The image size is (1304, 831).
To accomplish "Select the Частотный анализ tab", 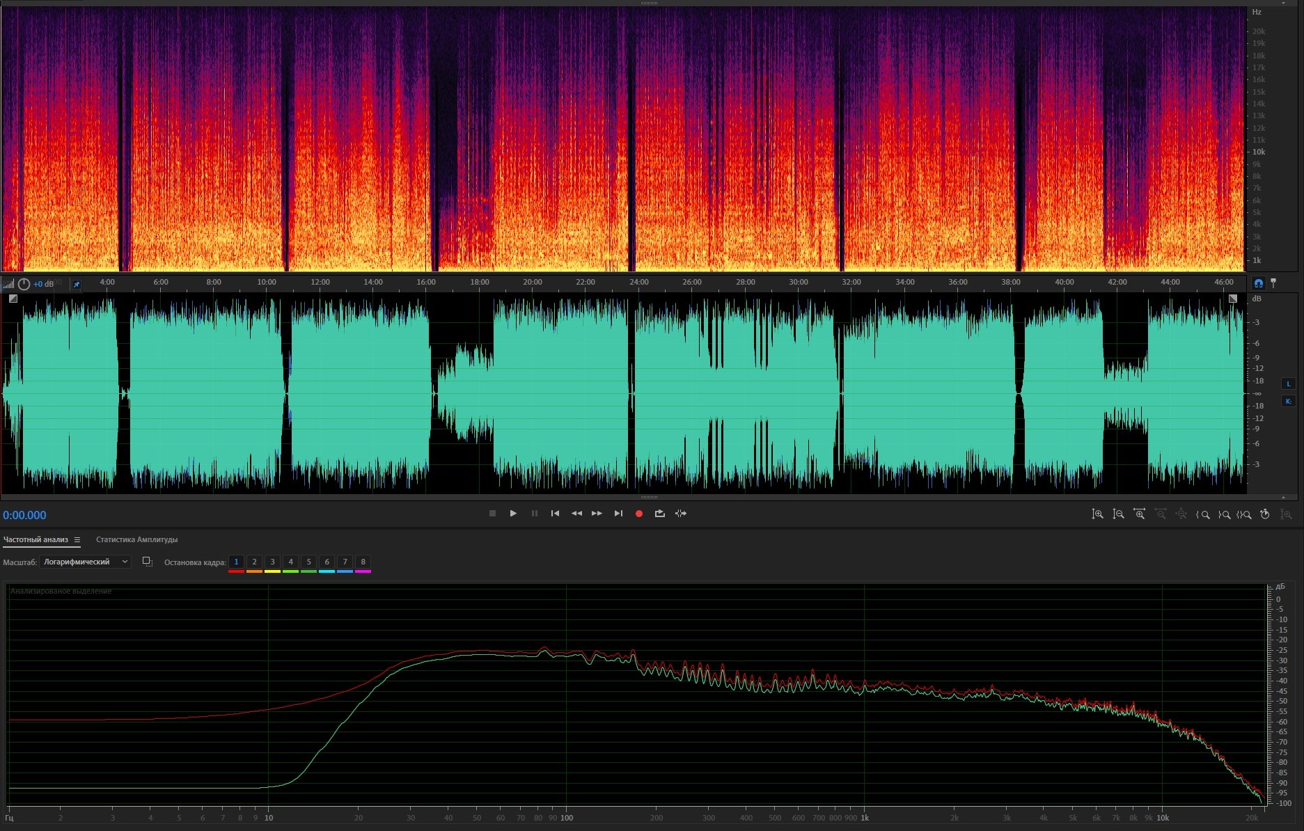I will click(36, 539).
